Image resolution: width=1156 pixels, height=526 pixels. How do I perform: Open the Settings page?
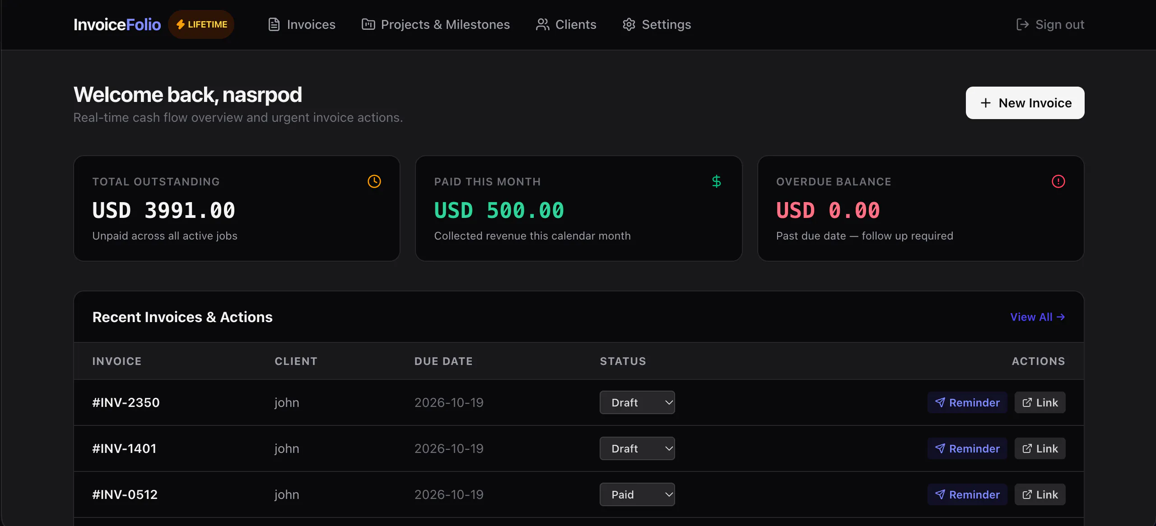[657, 24]
